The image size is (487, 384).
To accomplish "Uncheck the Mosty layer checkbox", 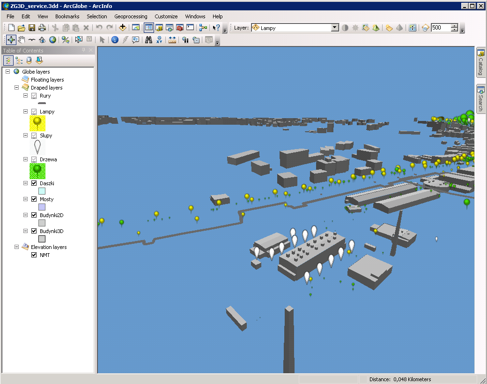I will point(34,199).
